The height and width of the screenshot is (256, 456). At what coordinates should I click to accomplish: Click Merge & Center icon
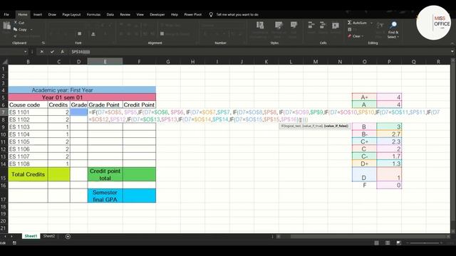pyautogui.click(x=162, y=33)
